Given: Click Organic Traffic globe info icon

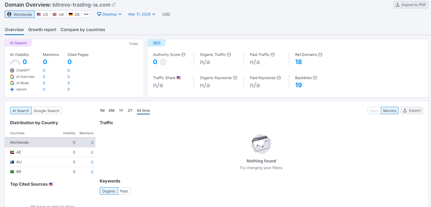Looking at the screenshot, I should (x=229, y=55).
